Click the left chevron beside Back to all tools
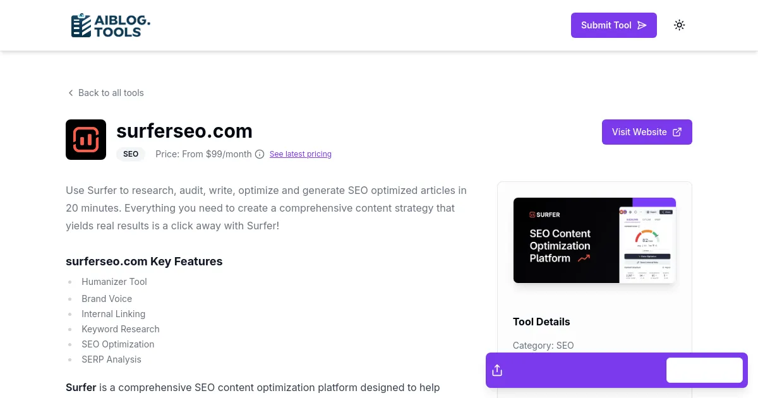Image resolution: width=758 pixels, height=398 pixels. pyautogui.click(x=71, y=93)
